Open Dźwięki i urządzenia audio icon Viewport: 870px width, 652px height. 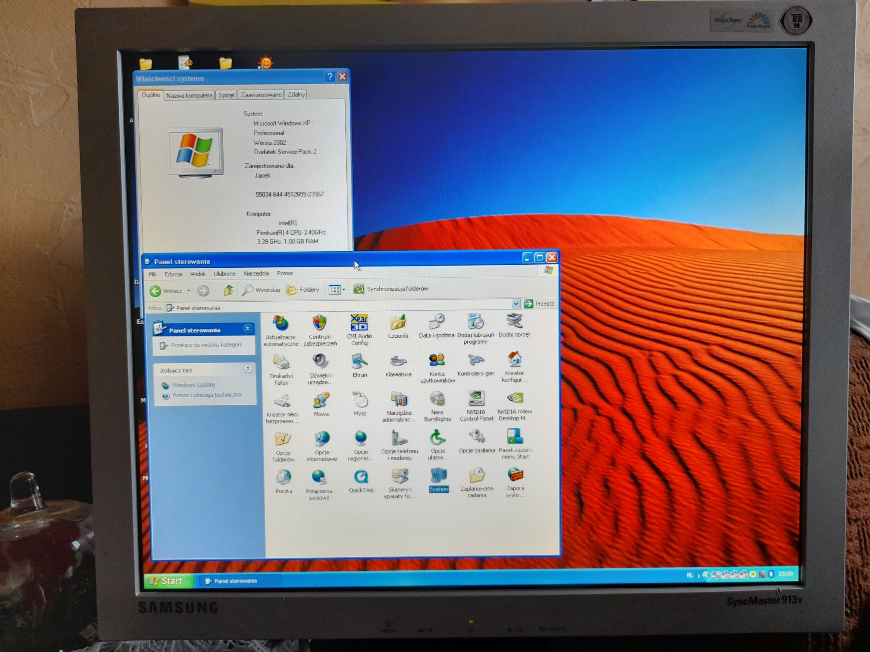point(321,369)
